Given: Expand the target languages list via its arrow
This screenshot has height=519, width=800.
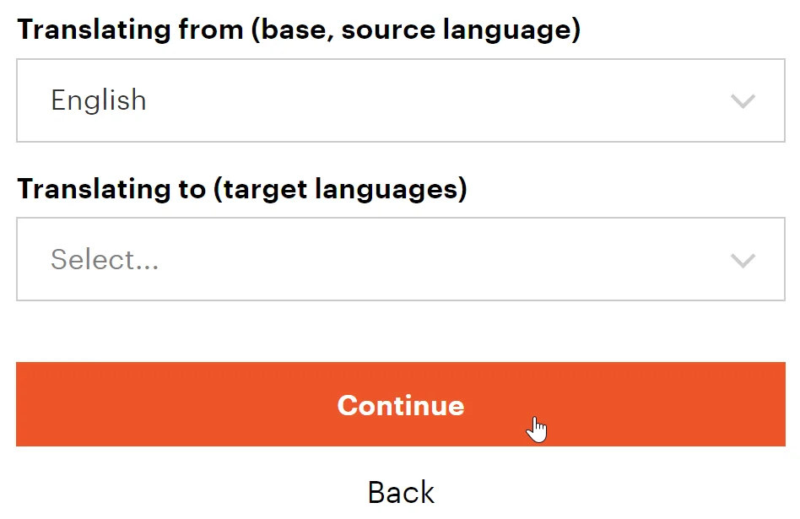Looking at the screenshot, I should point(742,260).
